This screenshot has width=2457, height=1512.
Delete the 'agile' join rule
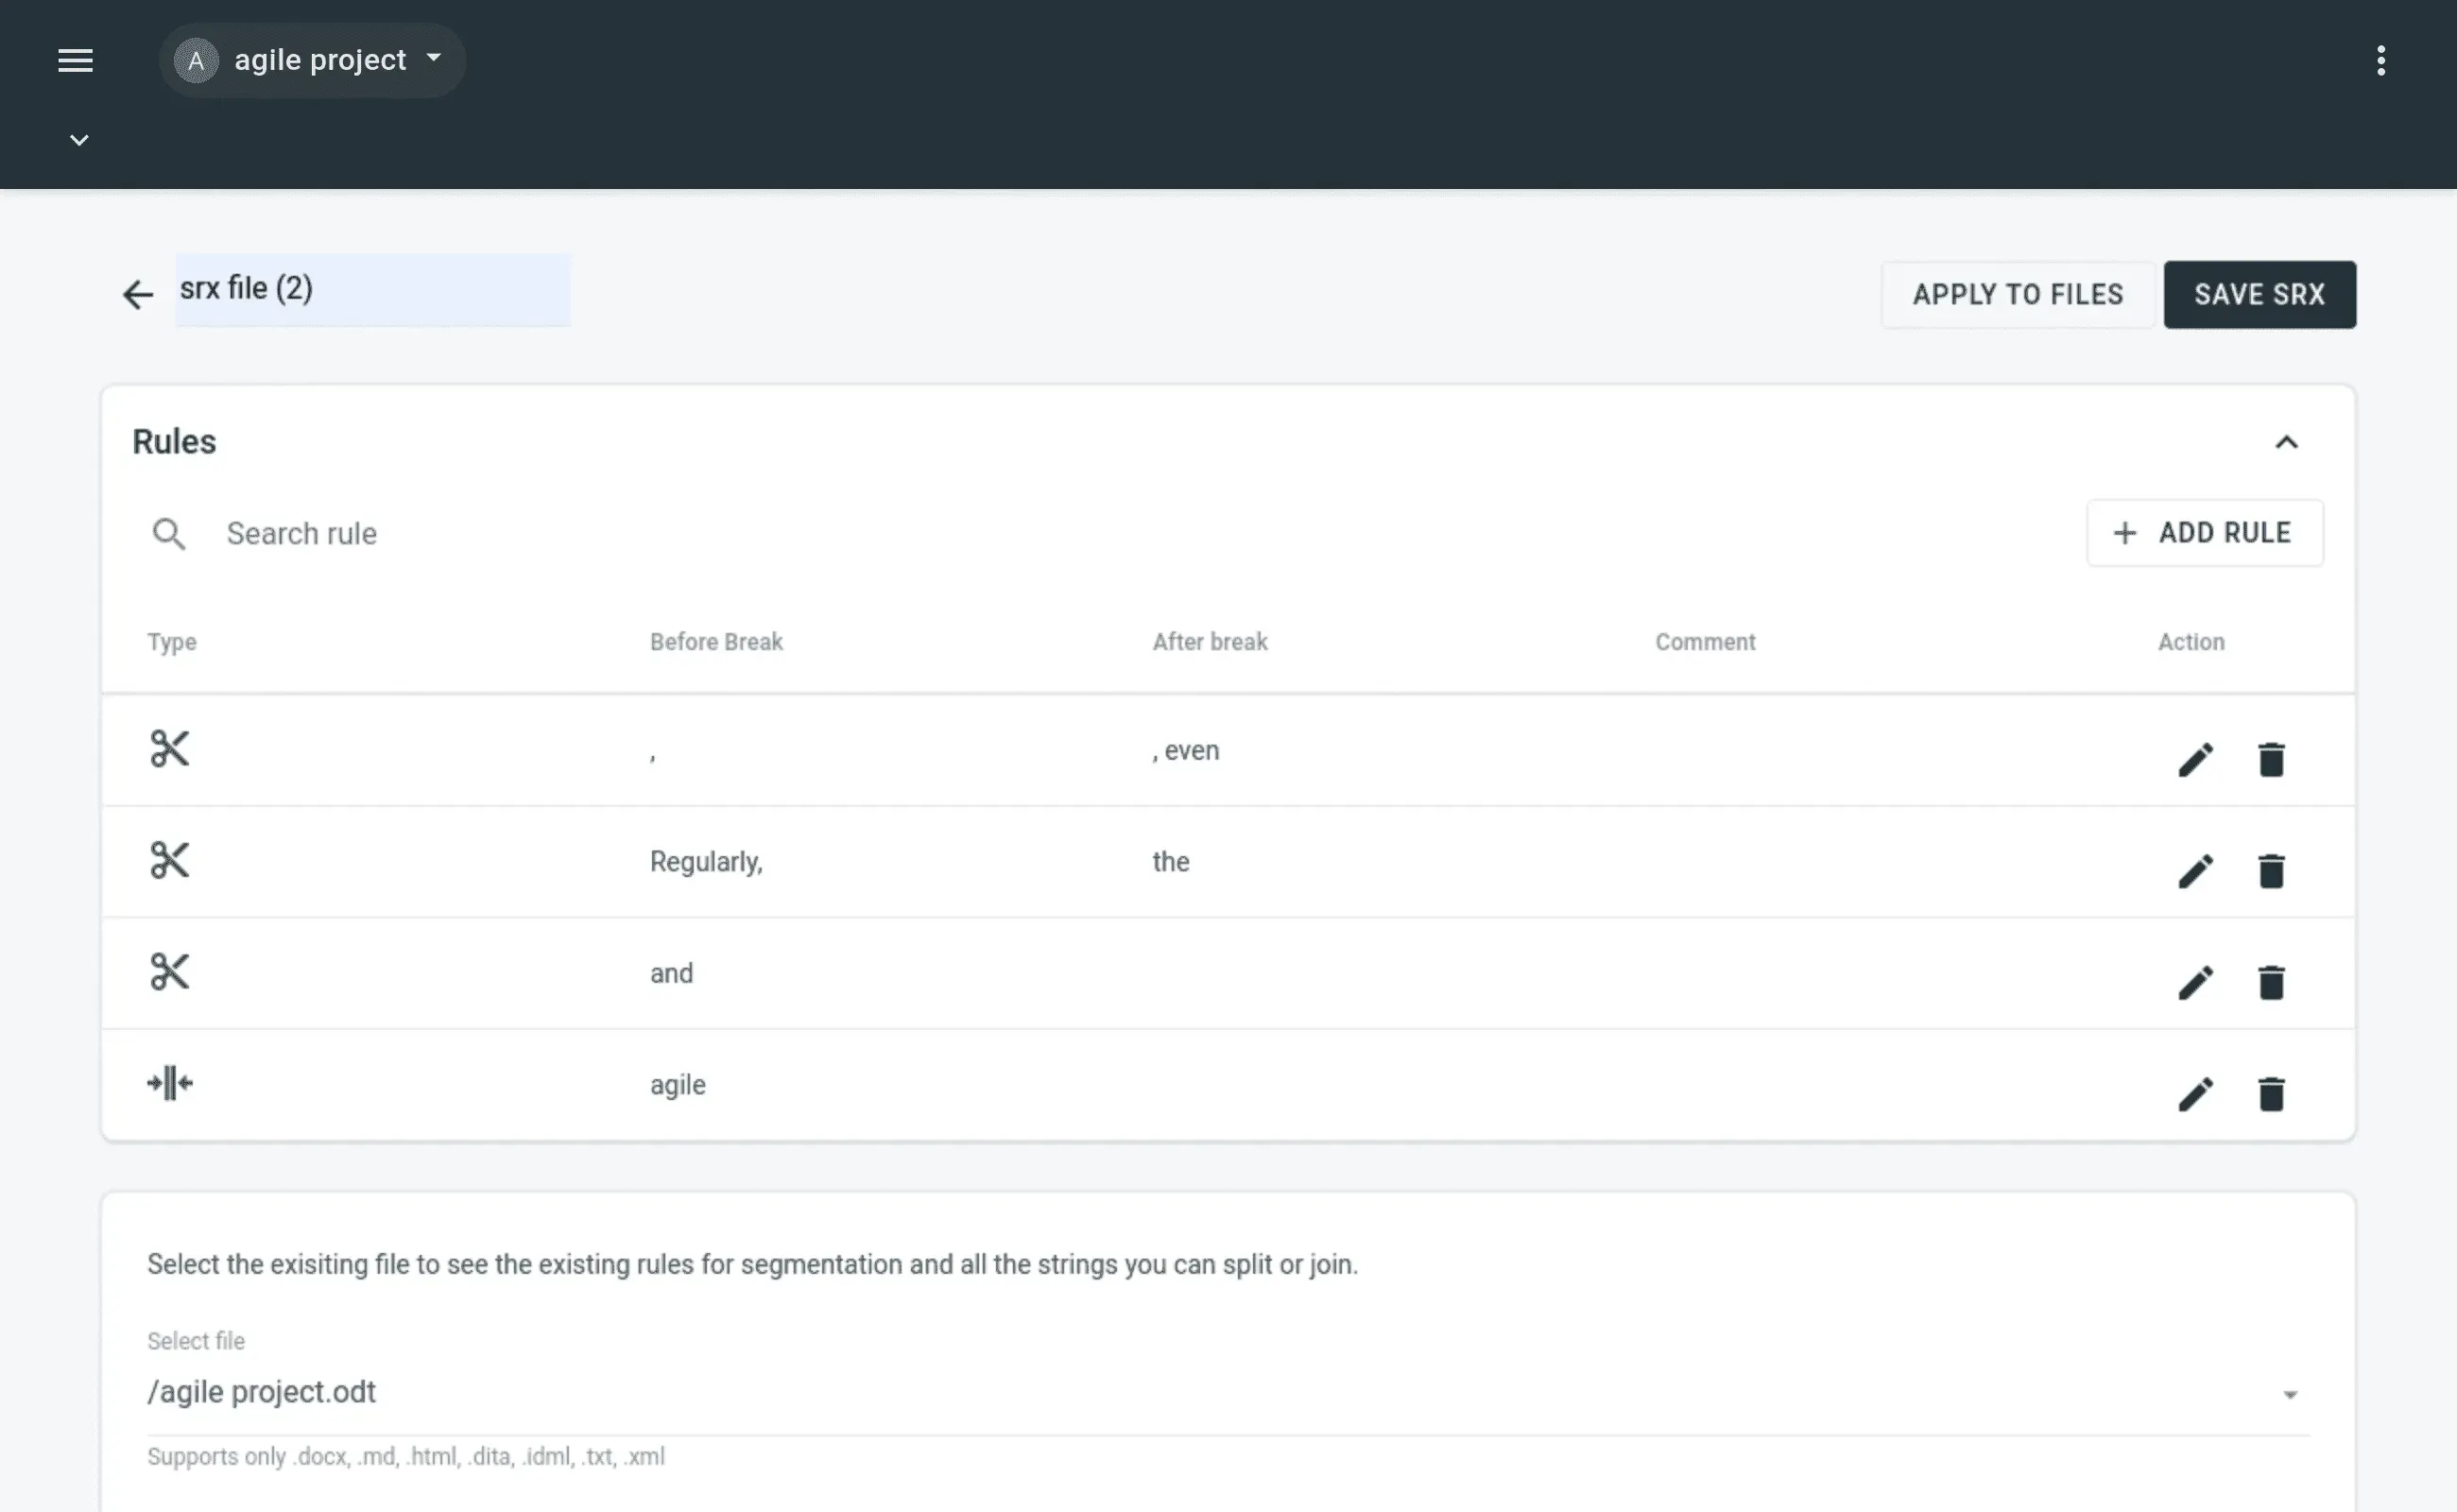point(2271,1094)
